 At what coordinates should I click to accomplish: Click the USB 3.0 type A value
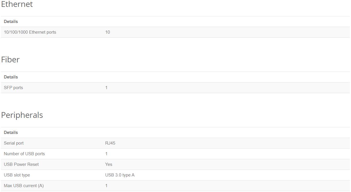[119, 175]
